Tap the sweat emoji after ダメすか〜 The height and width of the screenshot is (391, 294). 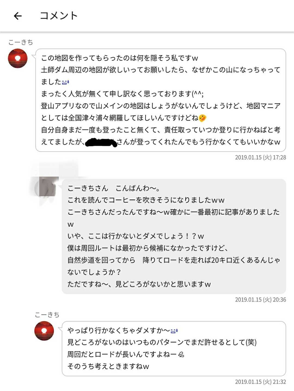[x=174, y=331]
